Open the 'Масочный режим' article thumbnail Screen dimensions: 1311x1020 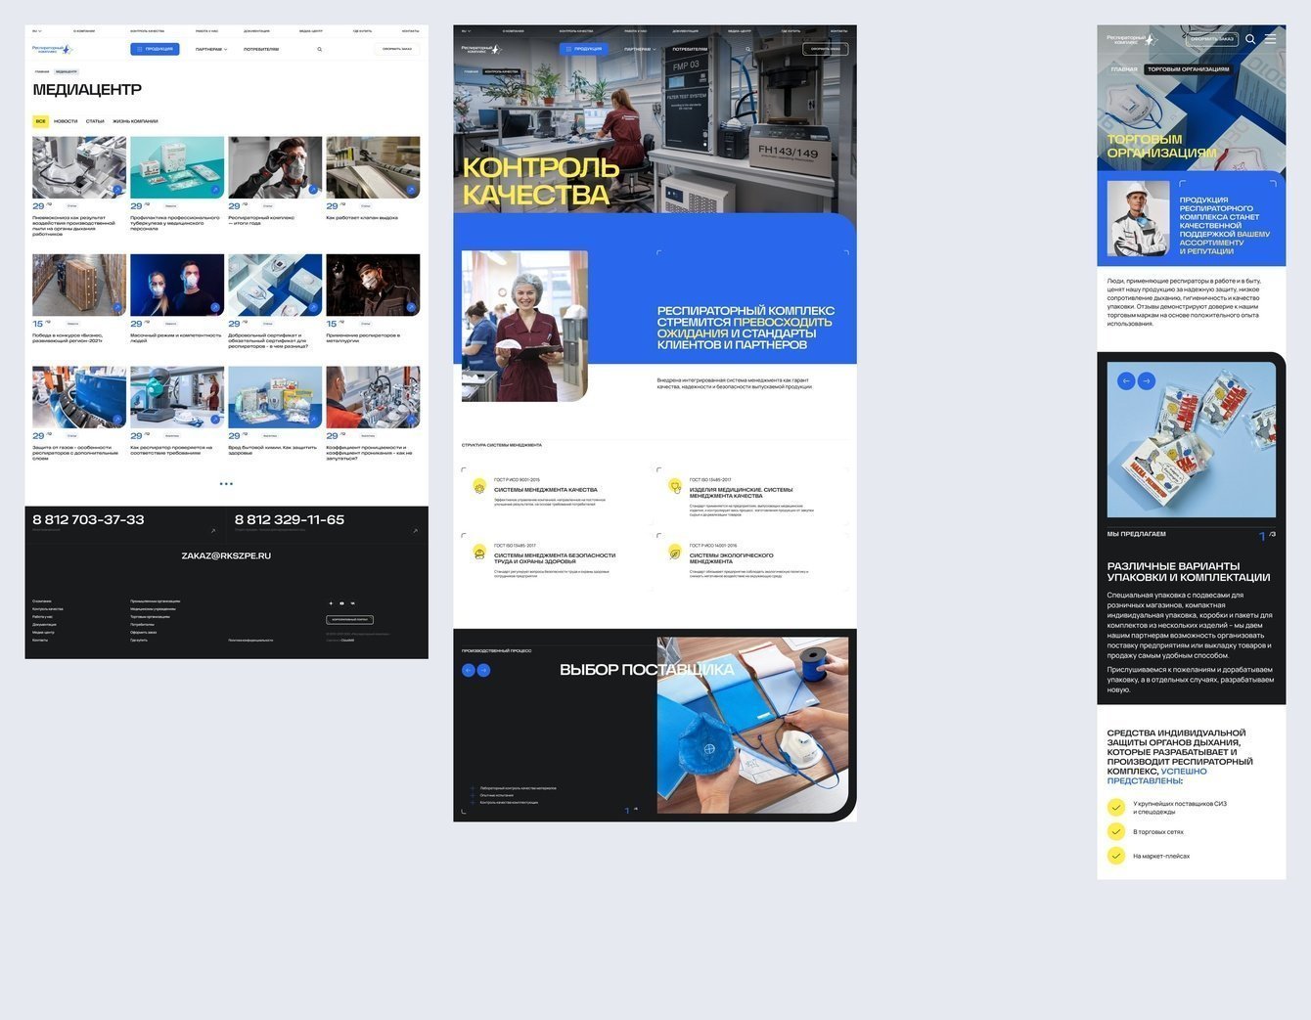click(x=177, y=285)
